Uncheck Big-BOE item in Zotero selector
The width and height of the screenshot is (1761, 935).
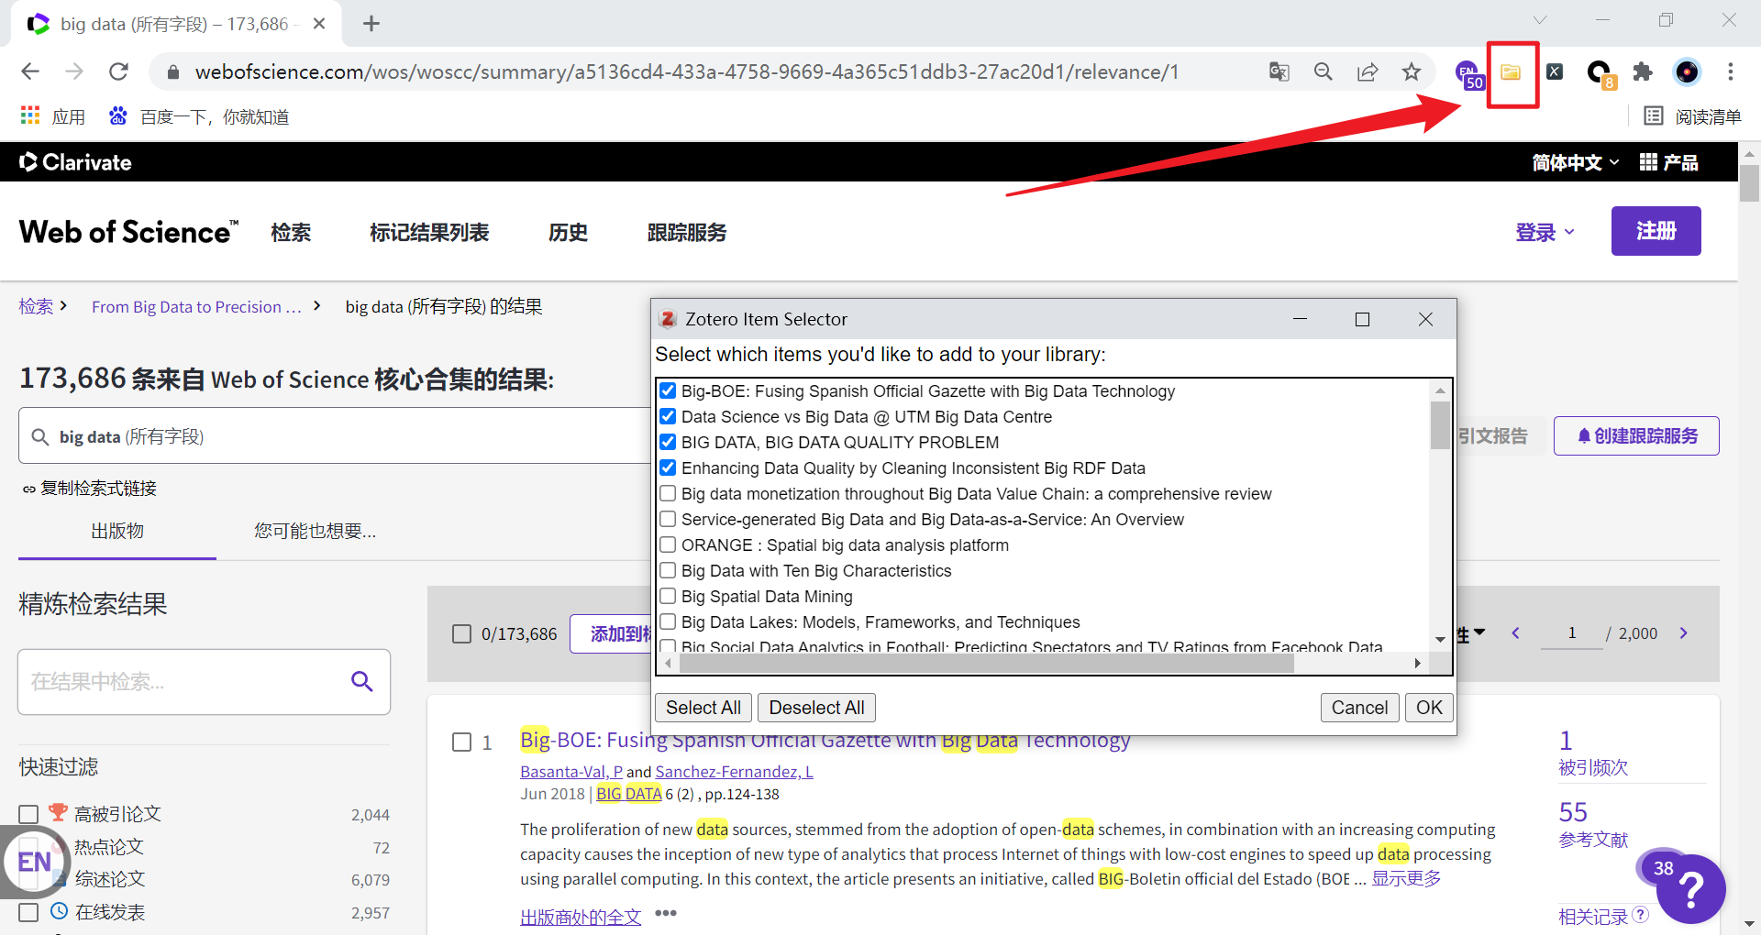(669, 391)
